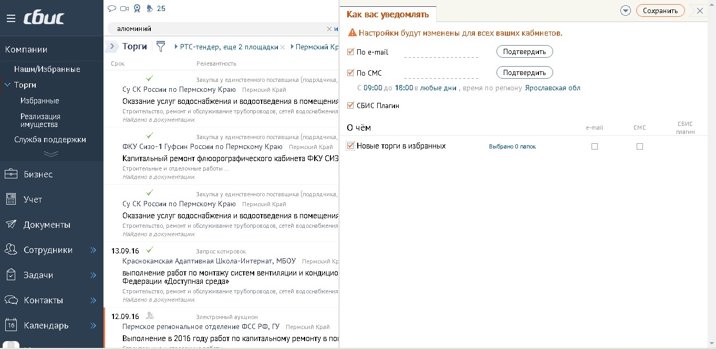Screen dimensions: 716x350
Task: Open the filter funnel next to Торги
Action: pyautogui.click(x=161, y=46)
